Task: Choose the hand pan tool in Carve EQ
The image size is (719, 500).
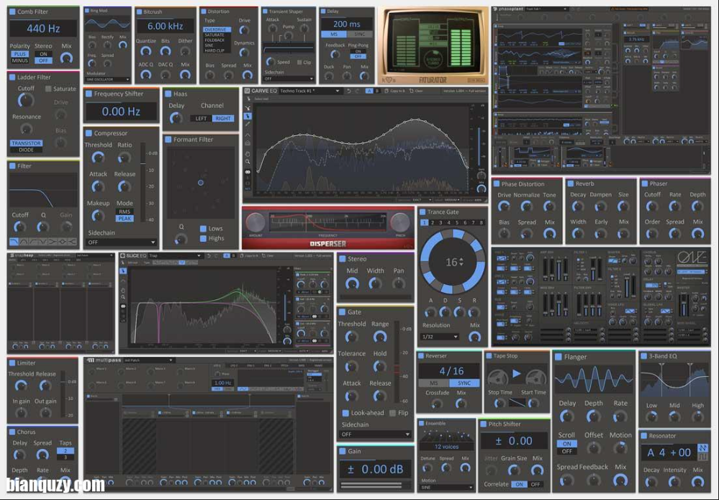Action: coord(248,154)
